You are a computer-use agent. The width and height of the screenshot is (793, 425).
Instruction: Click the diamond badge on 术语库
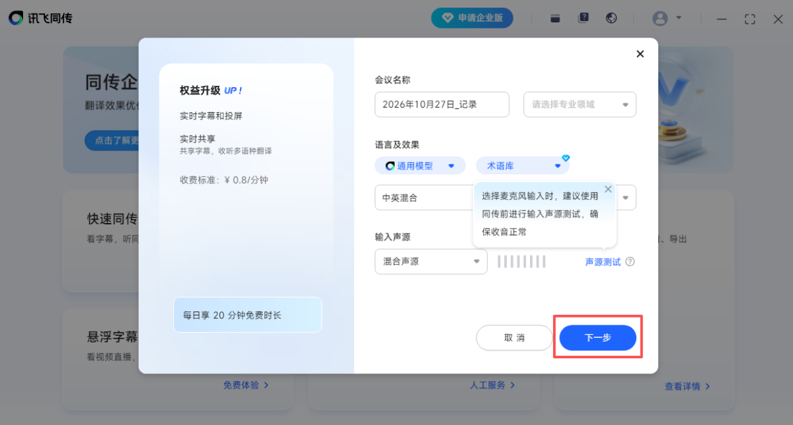pyautogui.click(x=566, y=158)
